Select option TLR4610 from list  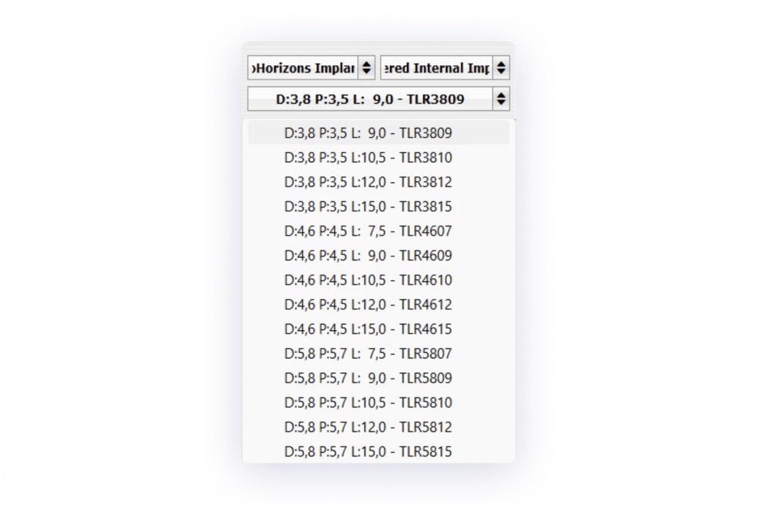[378, 280]
